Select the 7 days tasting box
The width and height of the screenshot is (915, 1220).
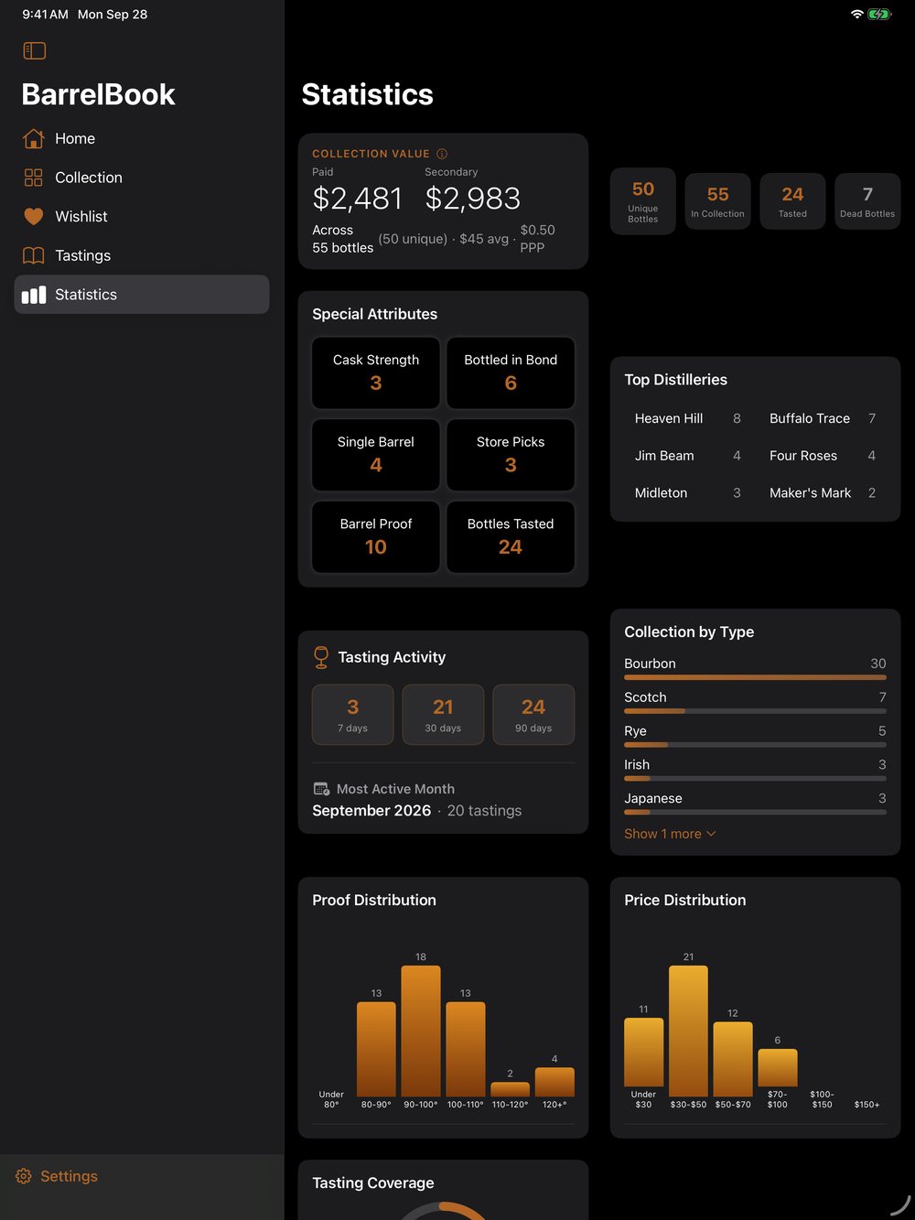pyautogui.click(x=353, y=715)
